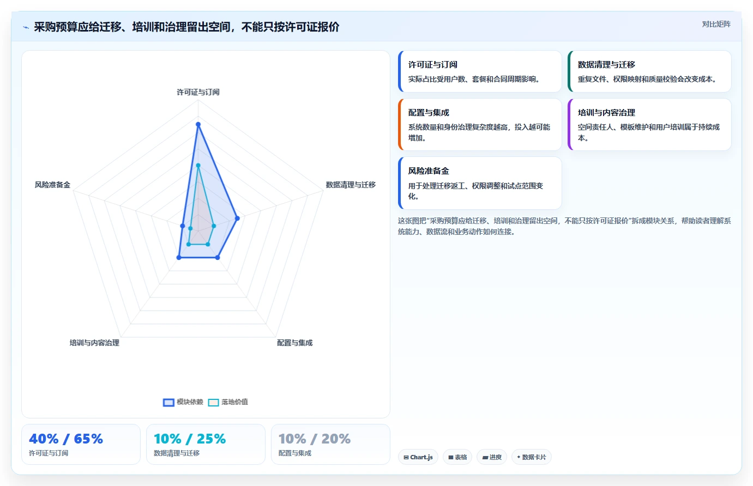Click the blue data point on 培训与内容治理 axis
753x486 pixels.
pyautogui.click(x=179, y=257)
